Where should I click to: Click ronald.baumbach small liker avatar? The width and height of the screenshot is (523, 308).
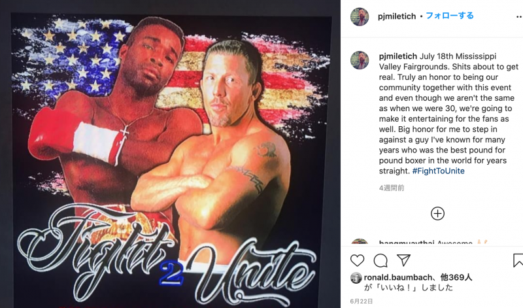pos(356,278)
